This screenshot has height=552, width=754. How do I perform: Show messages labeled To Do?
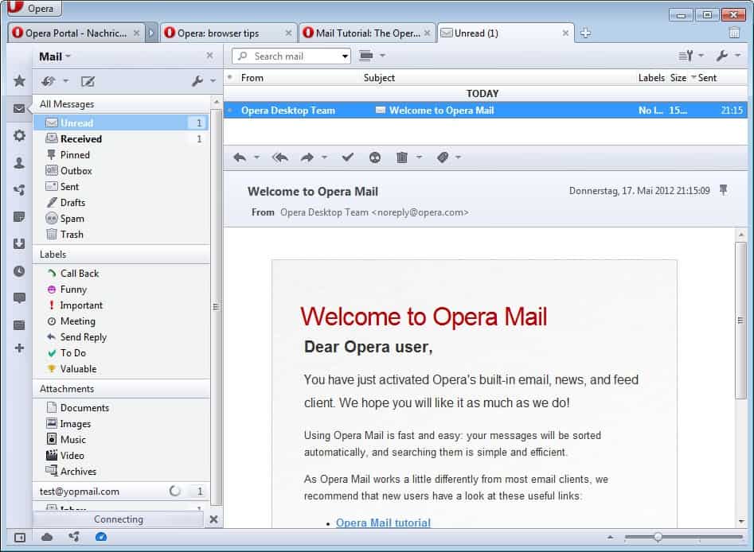(x=121, y=353)
